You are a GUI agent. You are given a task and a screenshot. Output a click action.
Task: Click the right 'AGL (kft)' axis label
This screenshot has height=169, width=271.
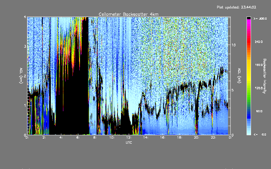tap(239, 76)
